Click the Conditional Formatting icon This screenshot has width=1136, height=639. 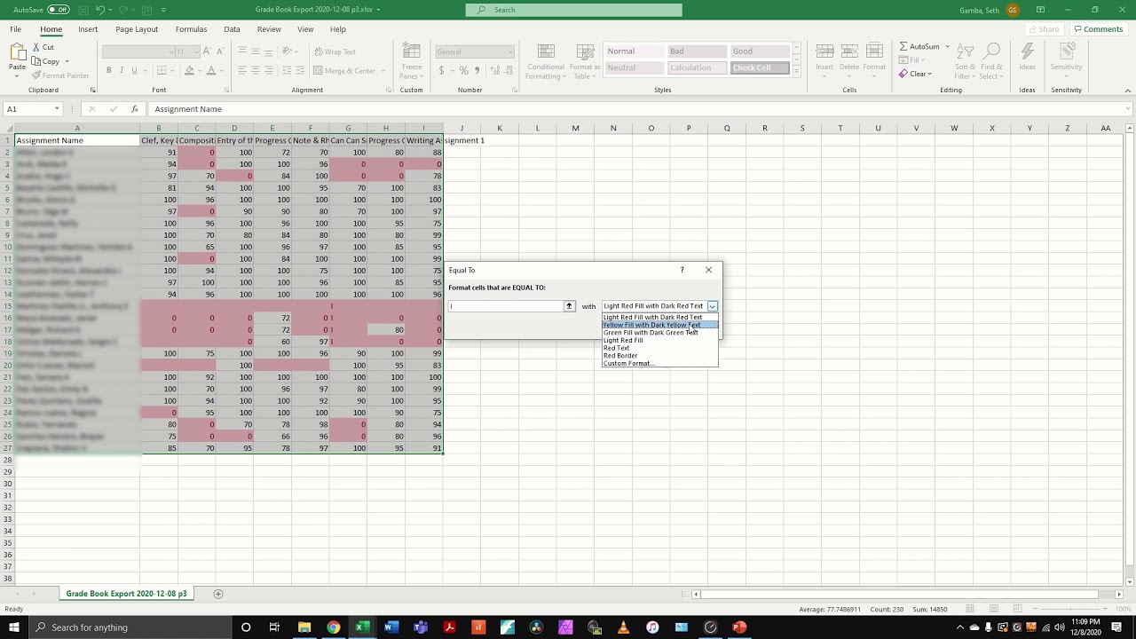pos(546,51)
